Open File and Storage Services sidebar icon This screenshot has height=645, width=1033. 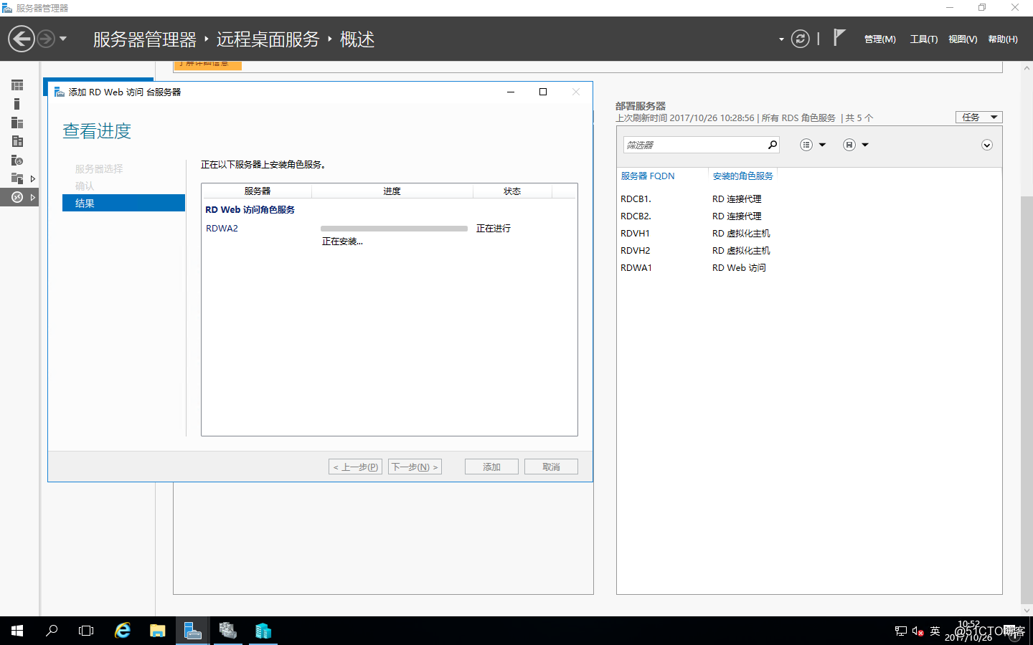[x=17, y=178]
